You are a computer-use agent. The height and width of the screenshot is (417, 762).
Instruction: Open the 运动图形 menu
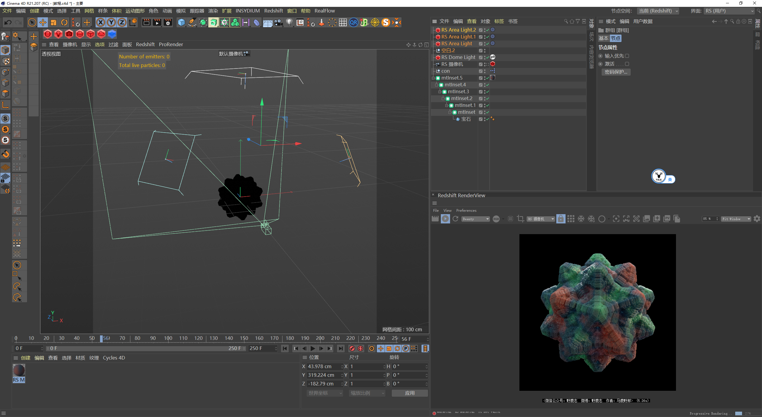135,11
